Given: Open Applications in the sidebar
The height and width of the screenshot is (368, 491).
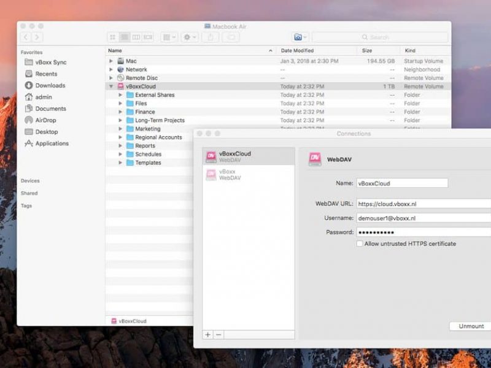Looking at the screenshot, I should [x=52, y=144].
